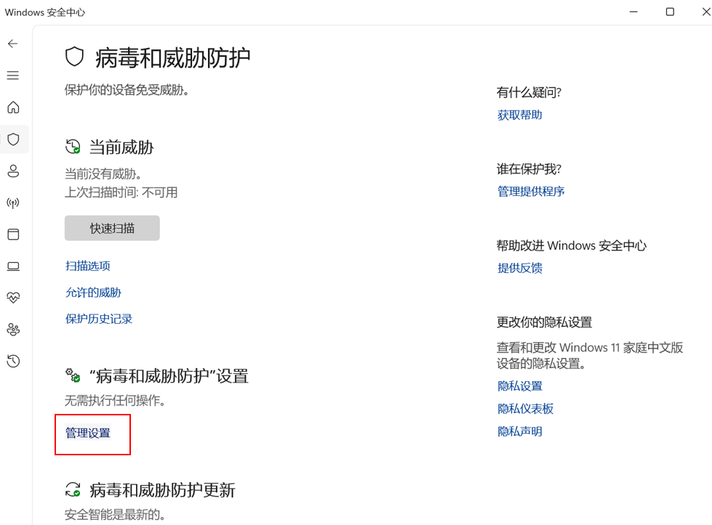Open 隐私仪表板 link
This screenshot has width=712, height=525.
click(x=525, y=409)
